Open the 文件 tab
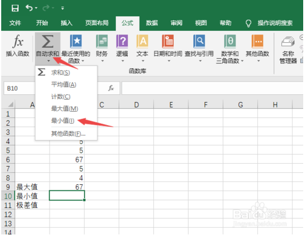This screenshot has height=235, width=305. 15,23
